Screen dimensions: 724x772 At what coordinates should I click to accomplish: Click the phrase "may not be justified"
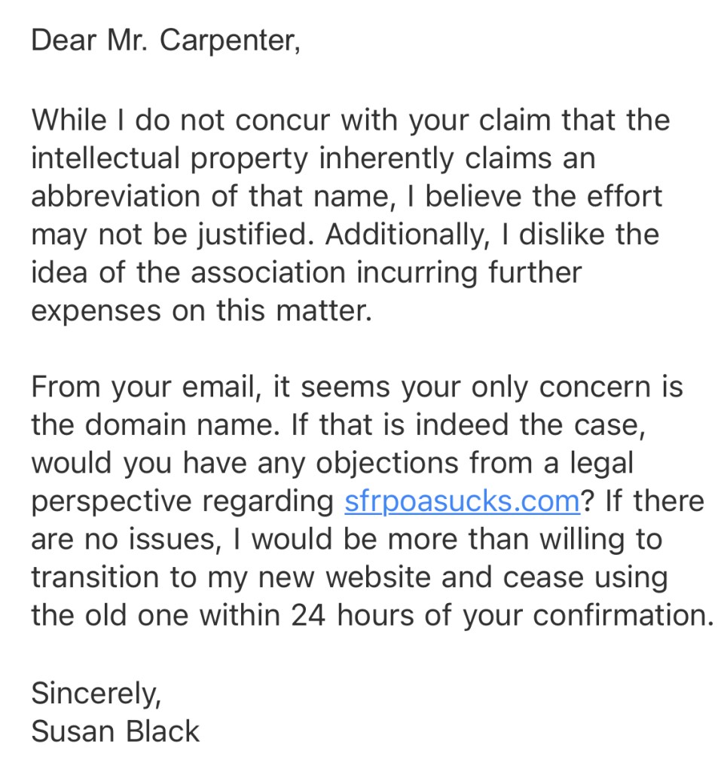(170, 234)
